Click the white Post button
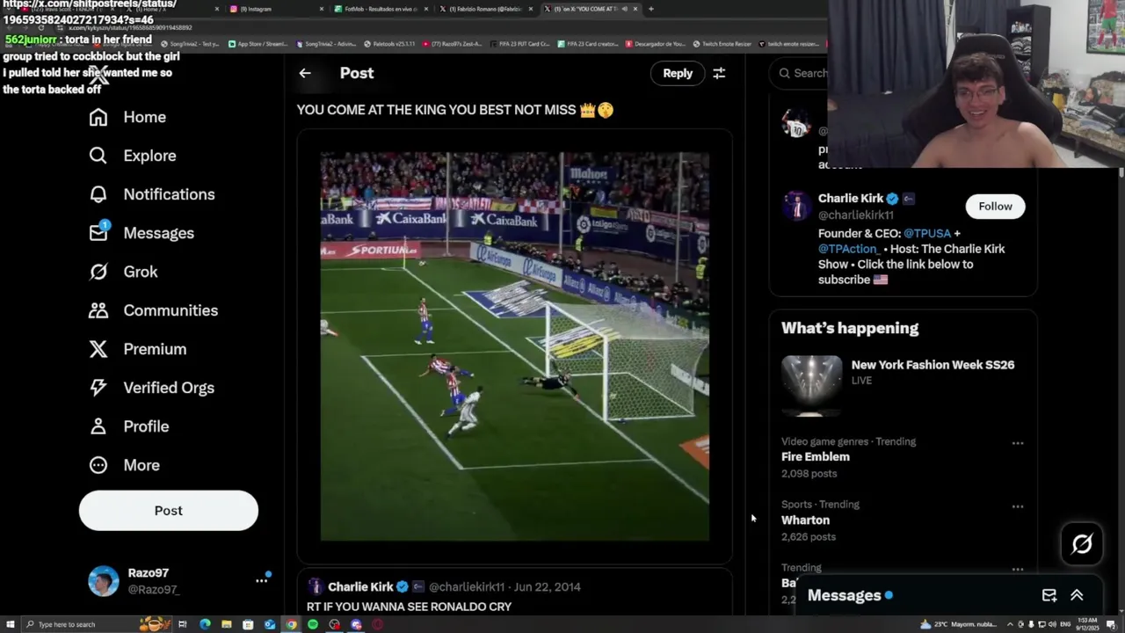 169,511
